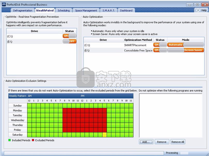
Task: Select the Saturday row header
Action: (x=18, y=135)
